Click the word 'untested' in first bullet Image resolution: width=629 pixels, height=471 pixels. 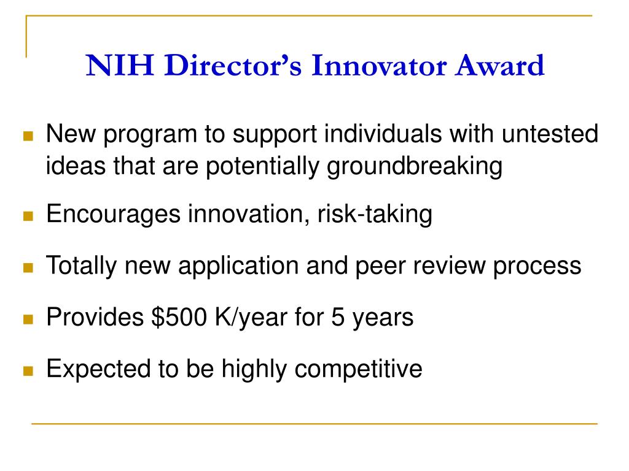pos(550,134)
